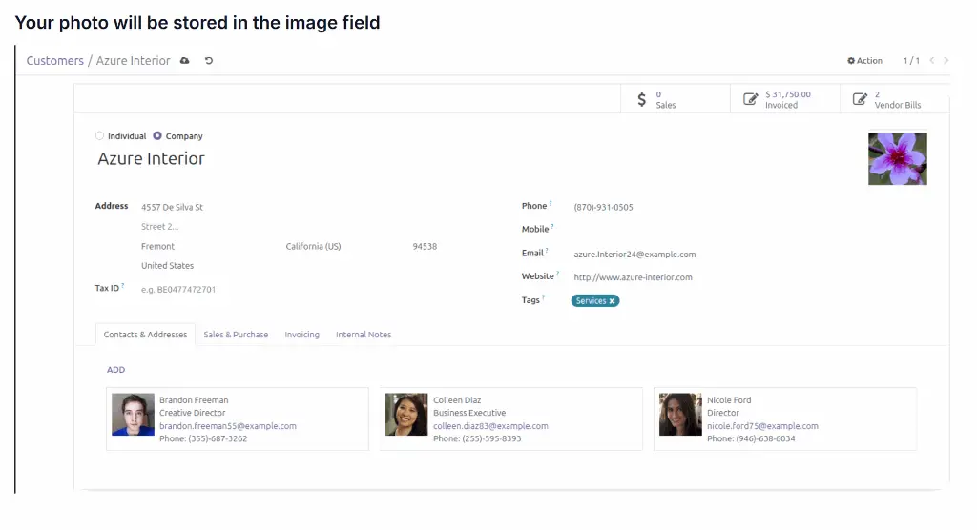Switch to the Sales & Purchase tab

click(x=236, y=335)
